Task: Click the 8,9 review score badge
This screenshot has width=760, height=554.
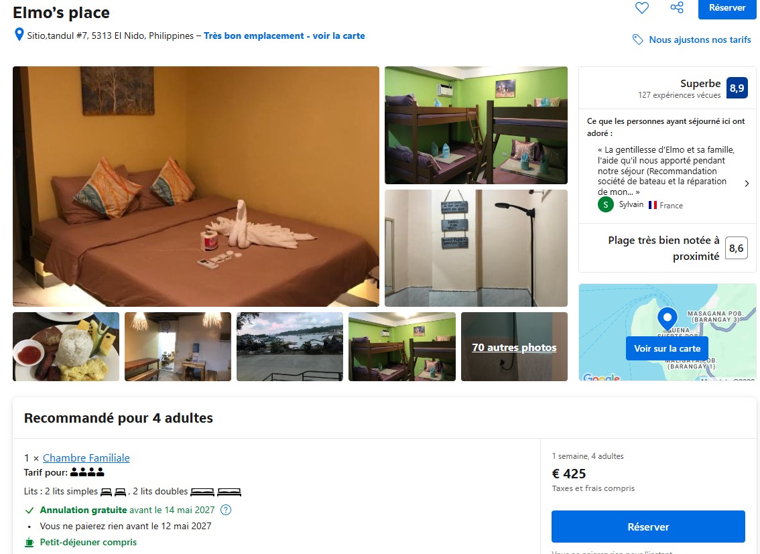Action: pos(737,88)
